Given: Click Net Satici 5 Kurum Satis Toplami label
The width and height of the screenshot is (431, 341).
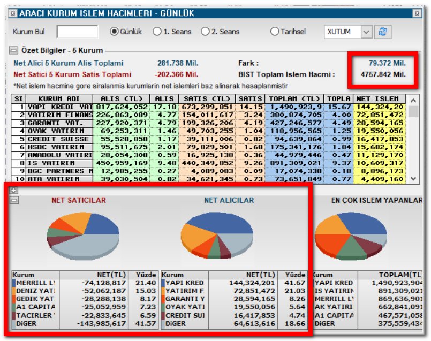Looking at the screenshot, I should [x=72, y=74].
